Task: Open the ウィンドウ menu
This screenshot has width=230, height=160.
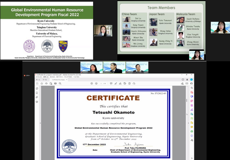Action: 68,77
